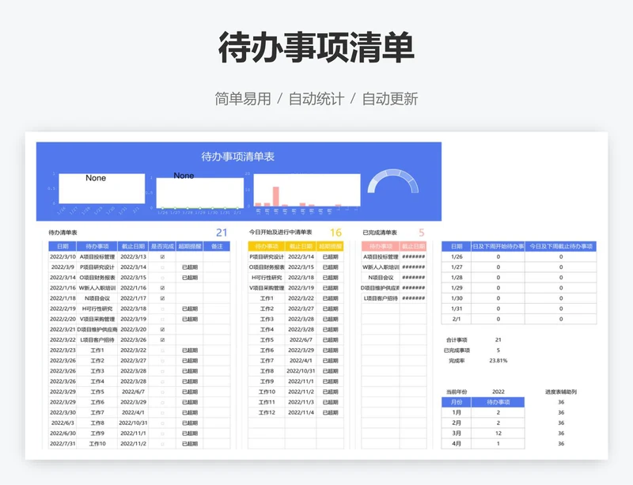The width and height of the screenshot is (633, 485).
Task: Toggle the D项目维护供应商 completion checkbox
Action: tap(162, 329)
